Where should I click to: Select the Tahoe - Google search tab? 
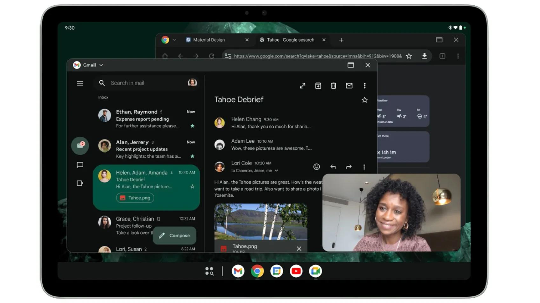click(x=293, y=40)
